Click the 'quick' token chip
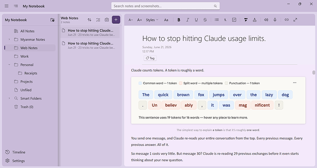The width and height of the screenshot is (317, 168). [x=163, y=95]
